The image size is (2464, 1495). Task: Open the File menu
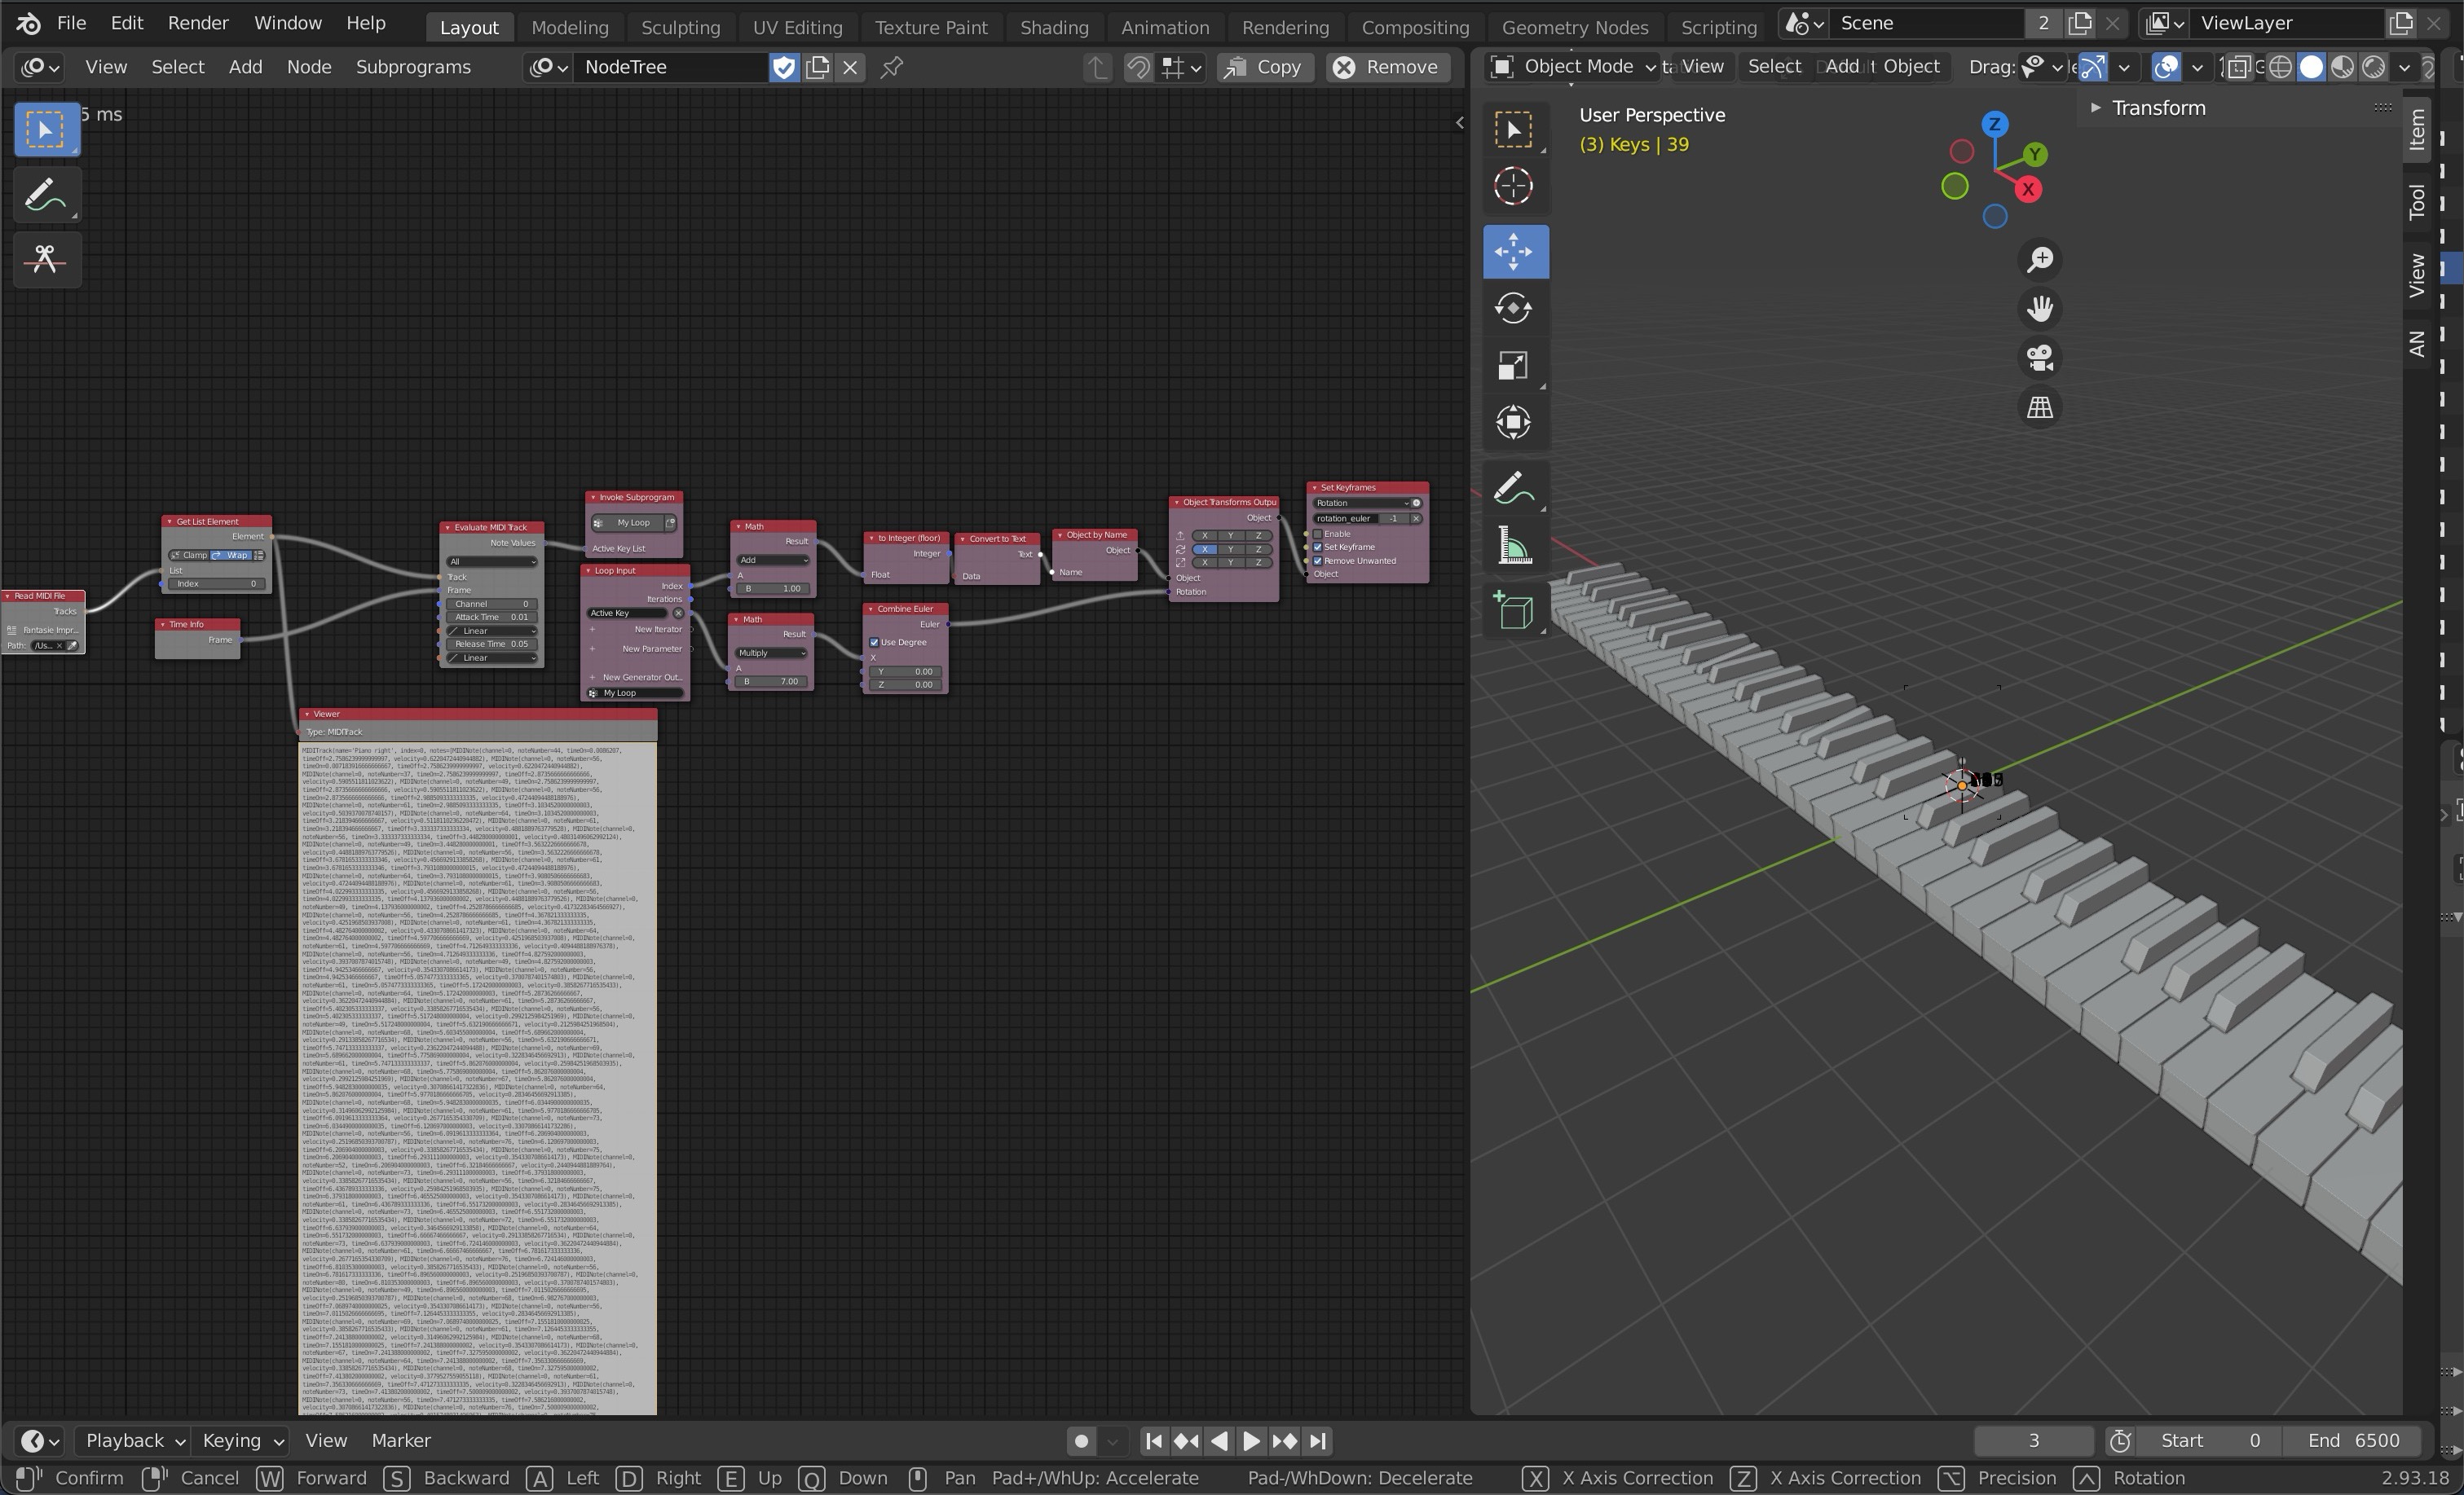(71, 23)
